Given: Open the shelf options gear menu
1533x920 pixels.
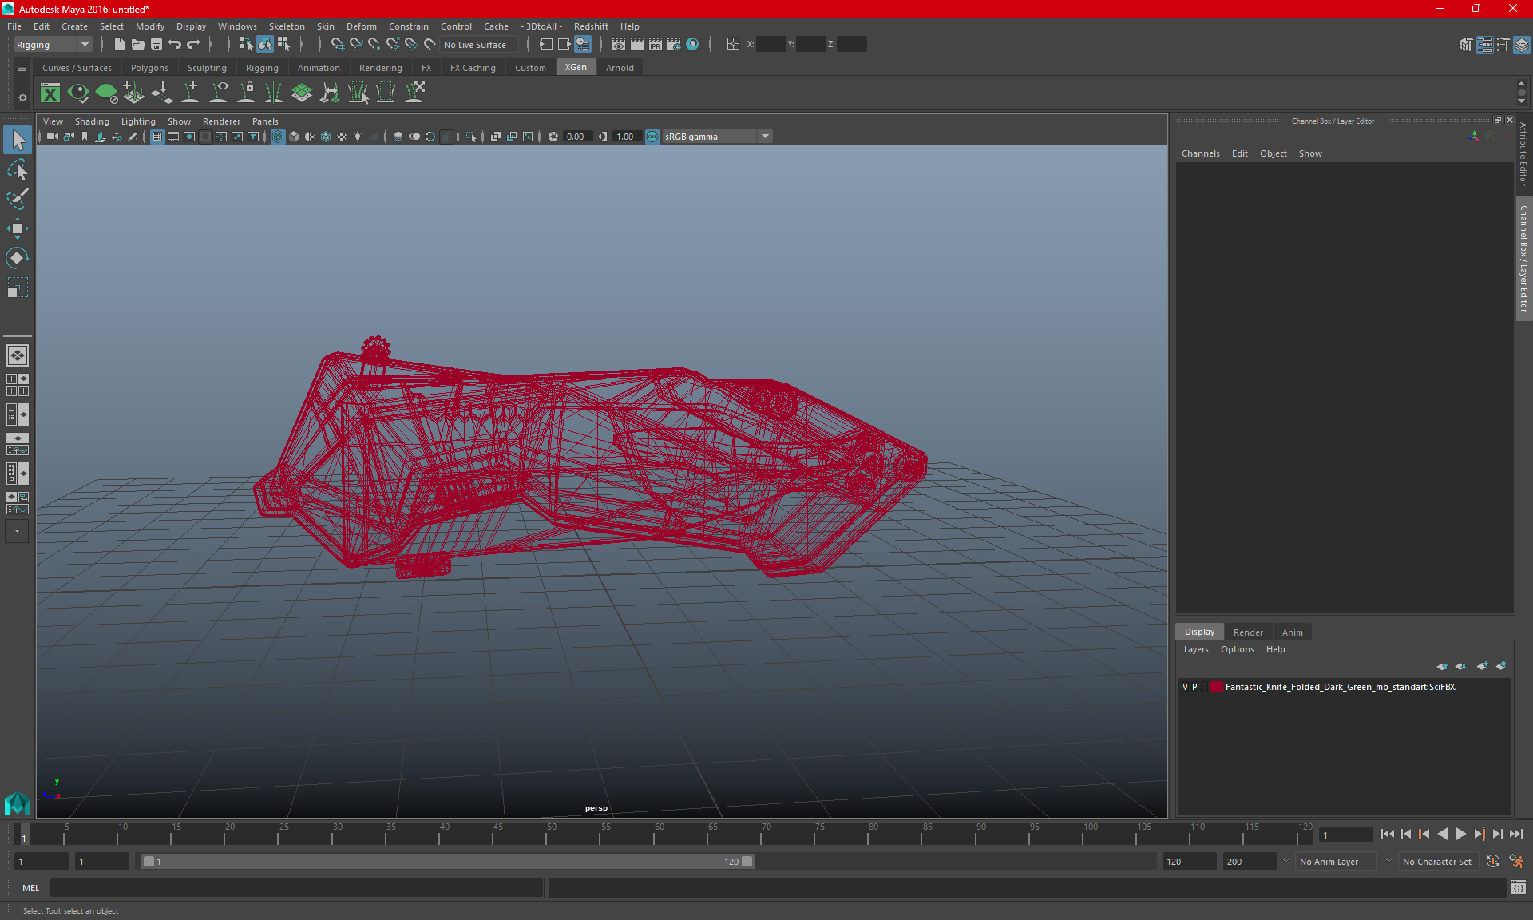Looking at the screenshot, I should click(22, 97).
